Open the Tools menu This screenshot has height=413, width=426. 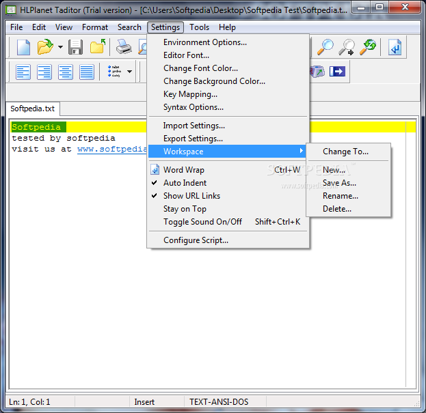[199, 27]
